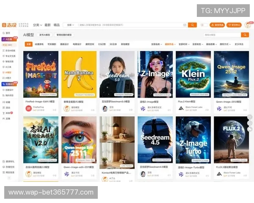Image resolution: width=254 pixels, height=203 pixels.
Task: Click the orange header button beside 发布作品
Action: click(234, 25)
